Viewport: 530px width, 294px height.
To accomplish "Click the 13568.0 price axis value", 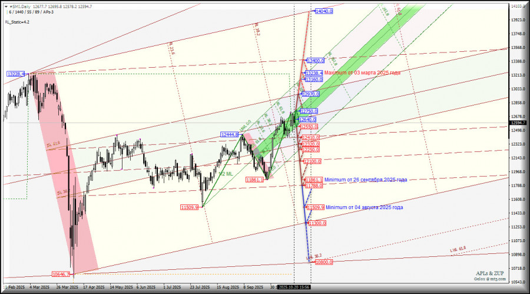I will click(x=518, y=48).
